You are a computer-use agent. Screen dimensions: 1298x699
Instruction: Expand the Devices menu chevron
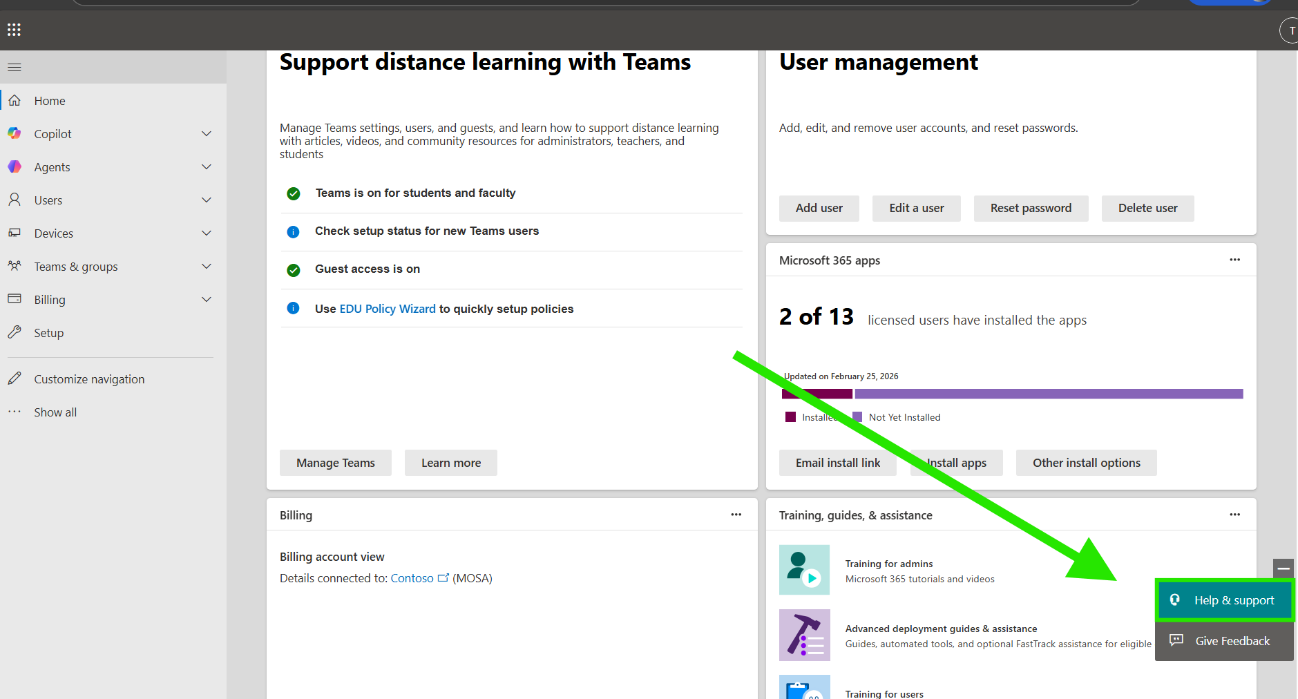(207, 233)
